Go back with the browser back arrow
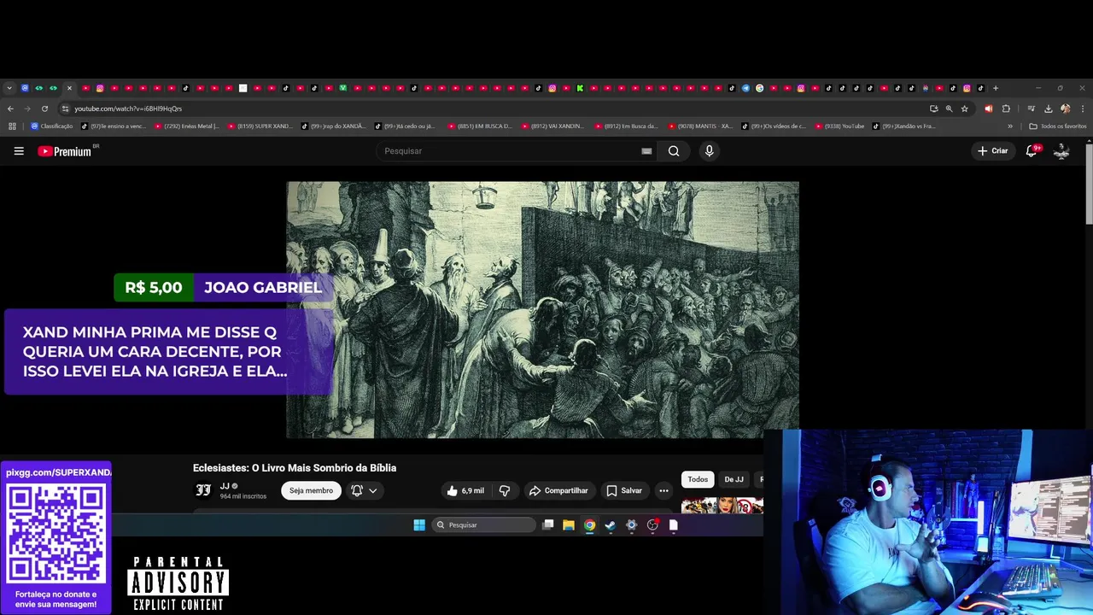 (10, 108)
